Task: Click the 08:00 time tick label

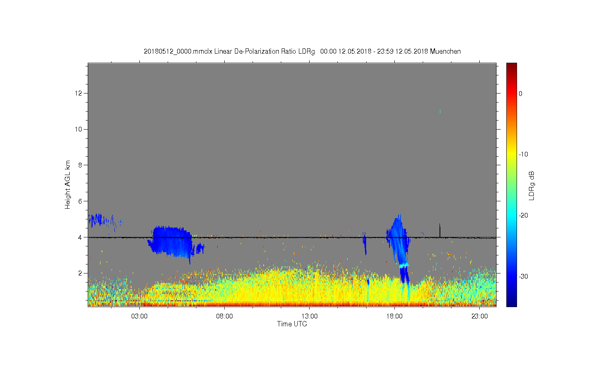Action: 224,317
